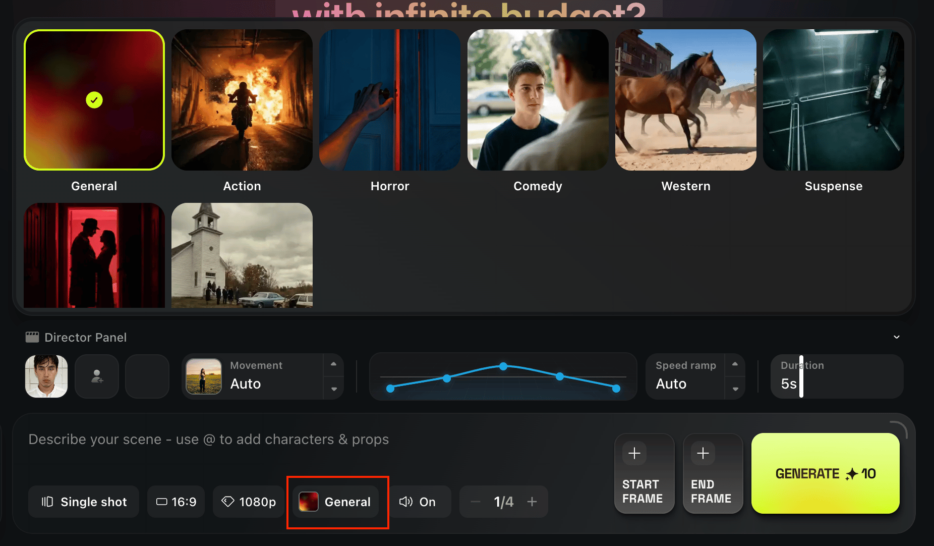Click the plus icon in END FRAME
934x546 pixels.
pos(703,453)
